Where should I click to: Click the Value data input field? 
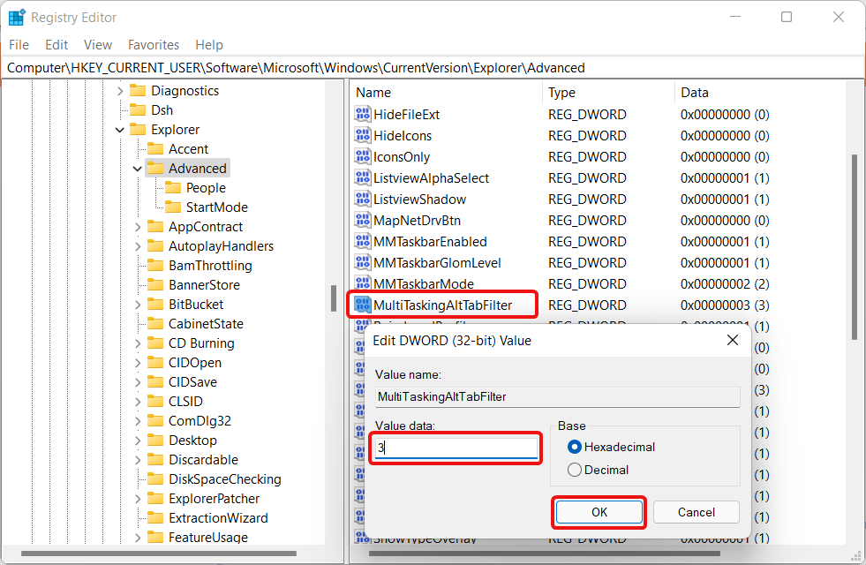coord(456,448)
